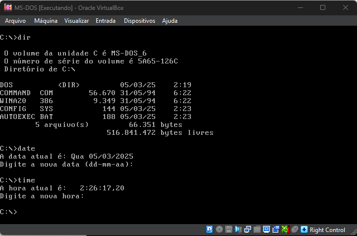Click the shared folders status icon
This screenshot has height=236, width=357.
[257, 230]
